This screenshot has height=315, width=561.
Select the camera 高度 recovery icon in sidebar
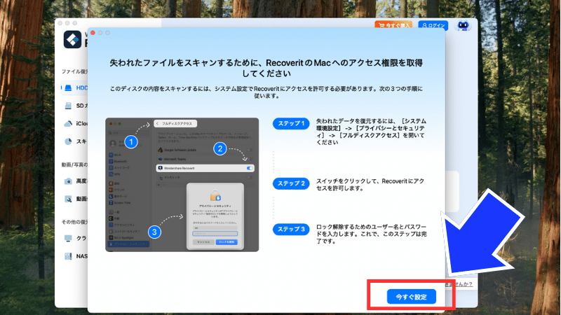coord(68,181)
